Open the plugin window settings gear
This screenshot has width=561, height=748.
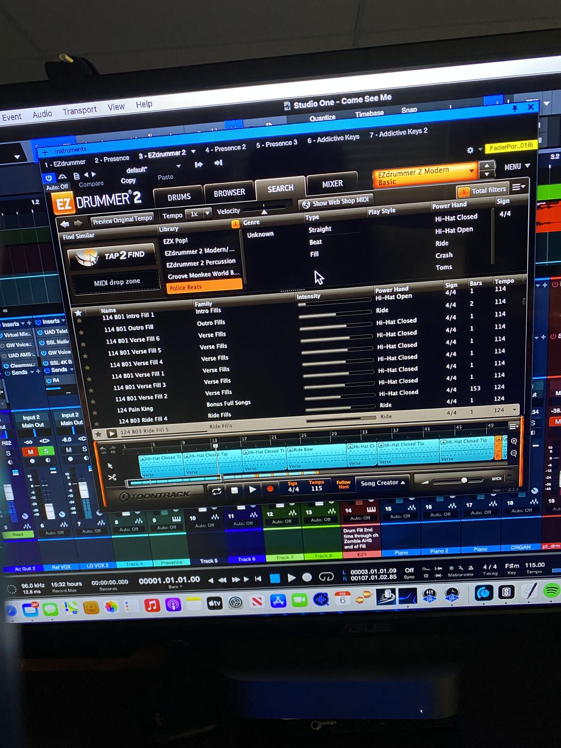(x=470, y=150)
